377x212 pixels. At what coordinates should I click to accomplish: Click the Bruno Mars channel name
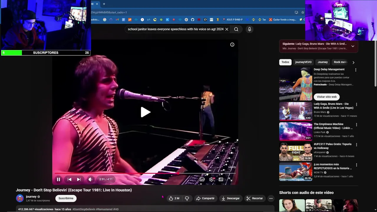pos(320,112)
